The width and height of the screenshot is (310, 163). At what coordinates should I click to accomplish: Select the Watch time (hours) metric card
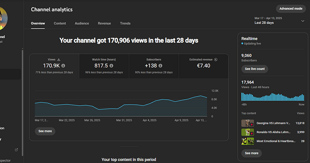tap(104, 66)
